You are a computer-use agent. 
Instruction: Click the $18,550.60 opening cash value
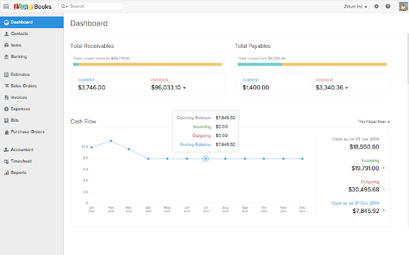pyautogui.click(x=364, y=147)
